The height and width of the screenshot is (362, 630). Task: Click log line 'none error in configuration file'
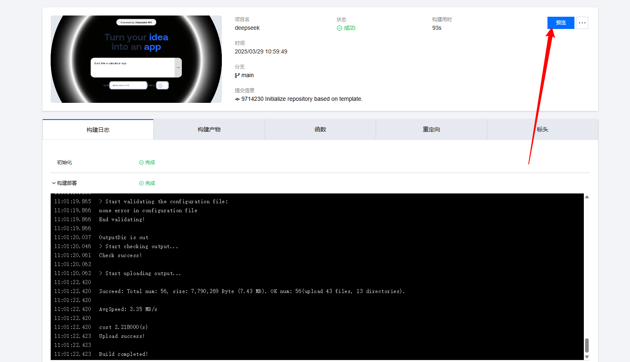point(148,211)
